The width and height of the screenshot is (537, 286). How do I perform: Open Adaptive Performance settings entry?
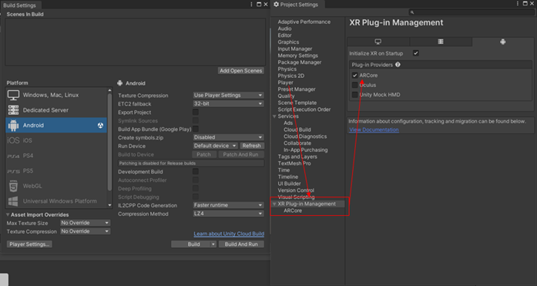click(304, 22)
